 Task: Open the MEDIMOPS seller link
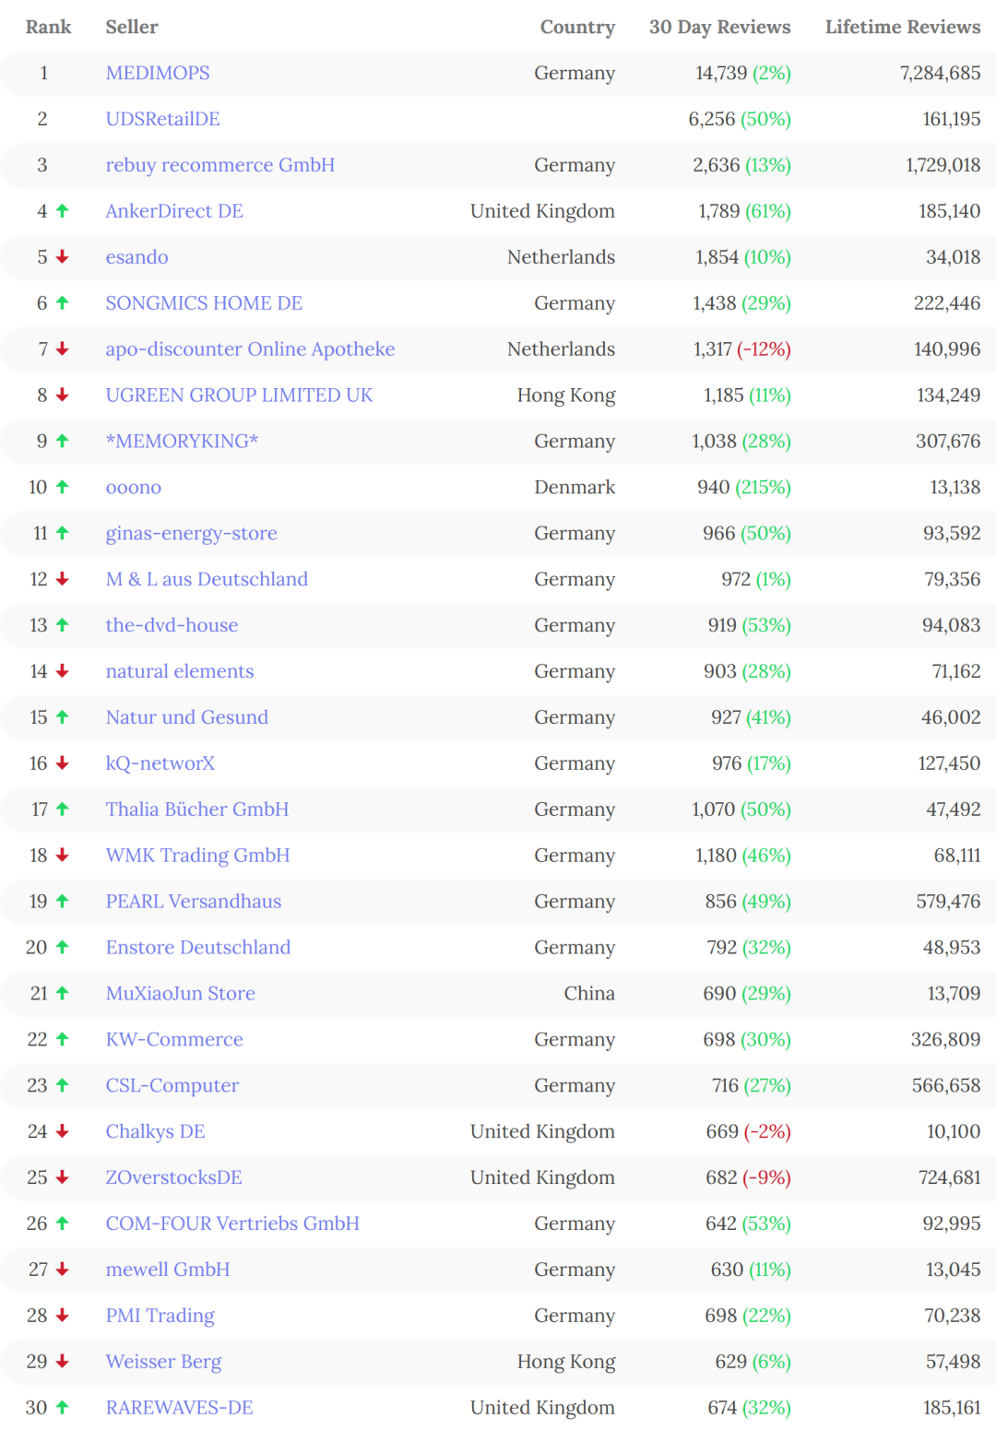[x=158, y=73]
